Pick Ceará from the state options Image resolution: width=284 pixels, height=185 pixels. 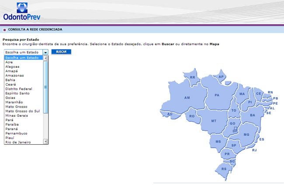click(x=24, y=84)
